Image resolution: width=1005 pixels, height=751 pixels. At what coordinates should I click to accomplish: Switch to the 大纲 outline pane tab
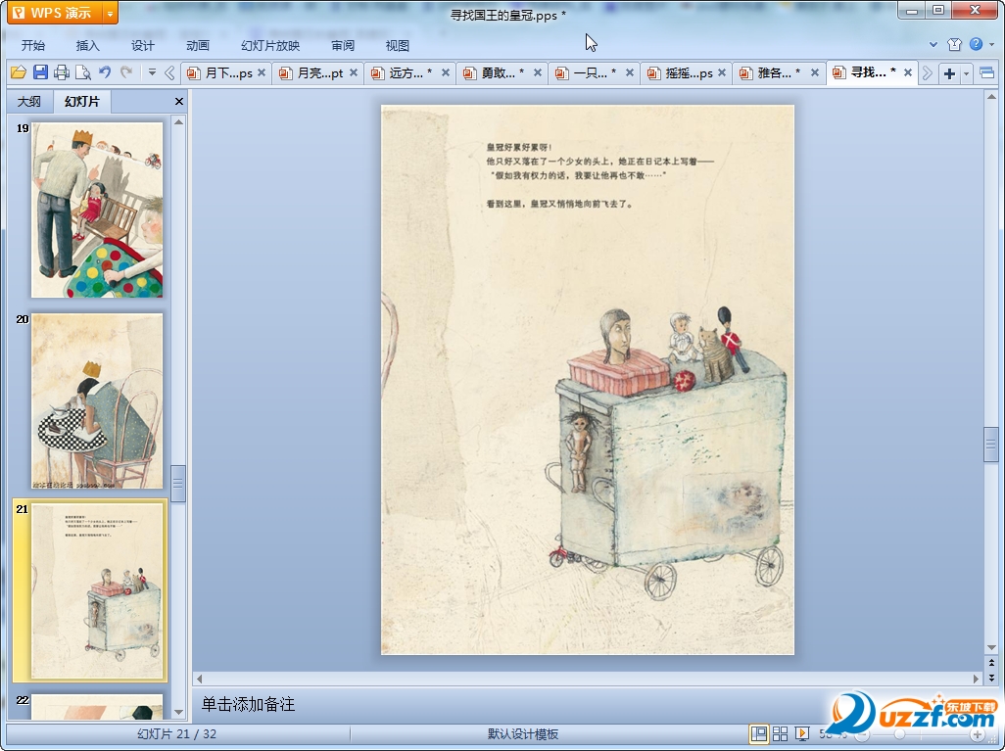point(28,101)
